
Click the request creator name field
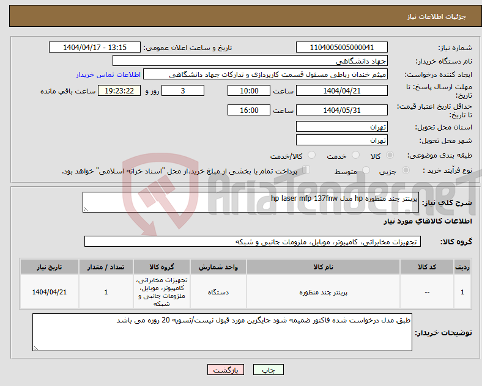[x=265, y=75]
